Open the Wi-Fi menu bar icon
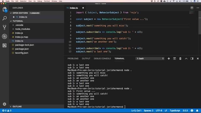 pyautogui.click(x=174, y=1)
